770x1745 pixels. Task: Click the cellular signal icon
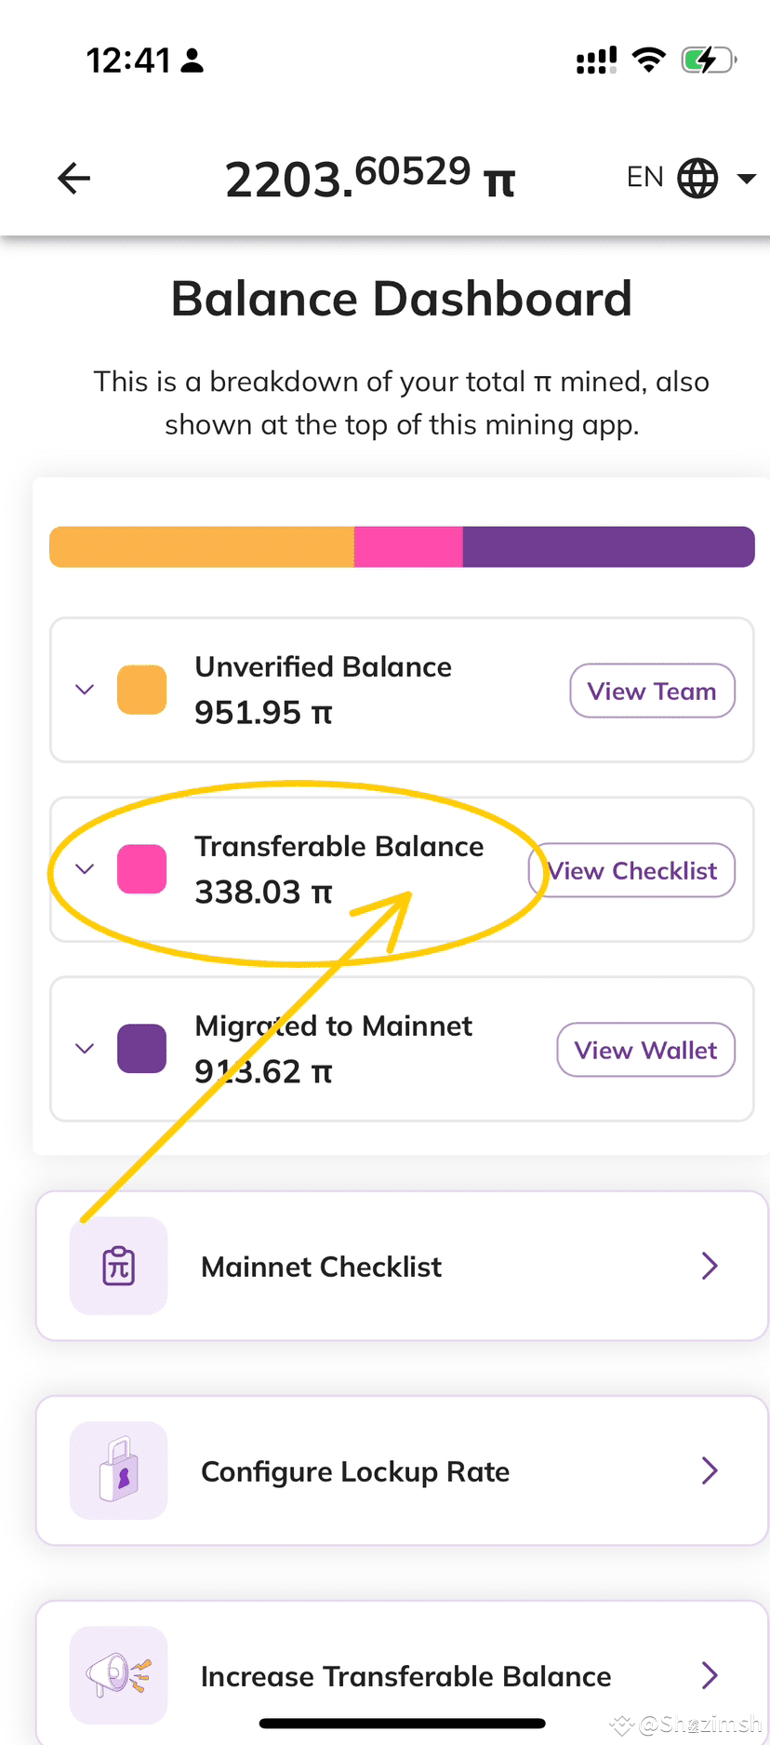[x=596, y=61]
